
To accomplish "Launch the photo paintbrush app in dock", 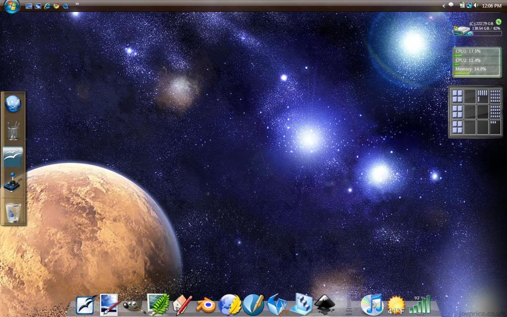I will (109, 305).
